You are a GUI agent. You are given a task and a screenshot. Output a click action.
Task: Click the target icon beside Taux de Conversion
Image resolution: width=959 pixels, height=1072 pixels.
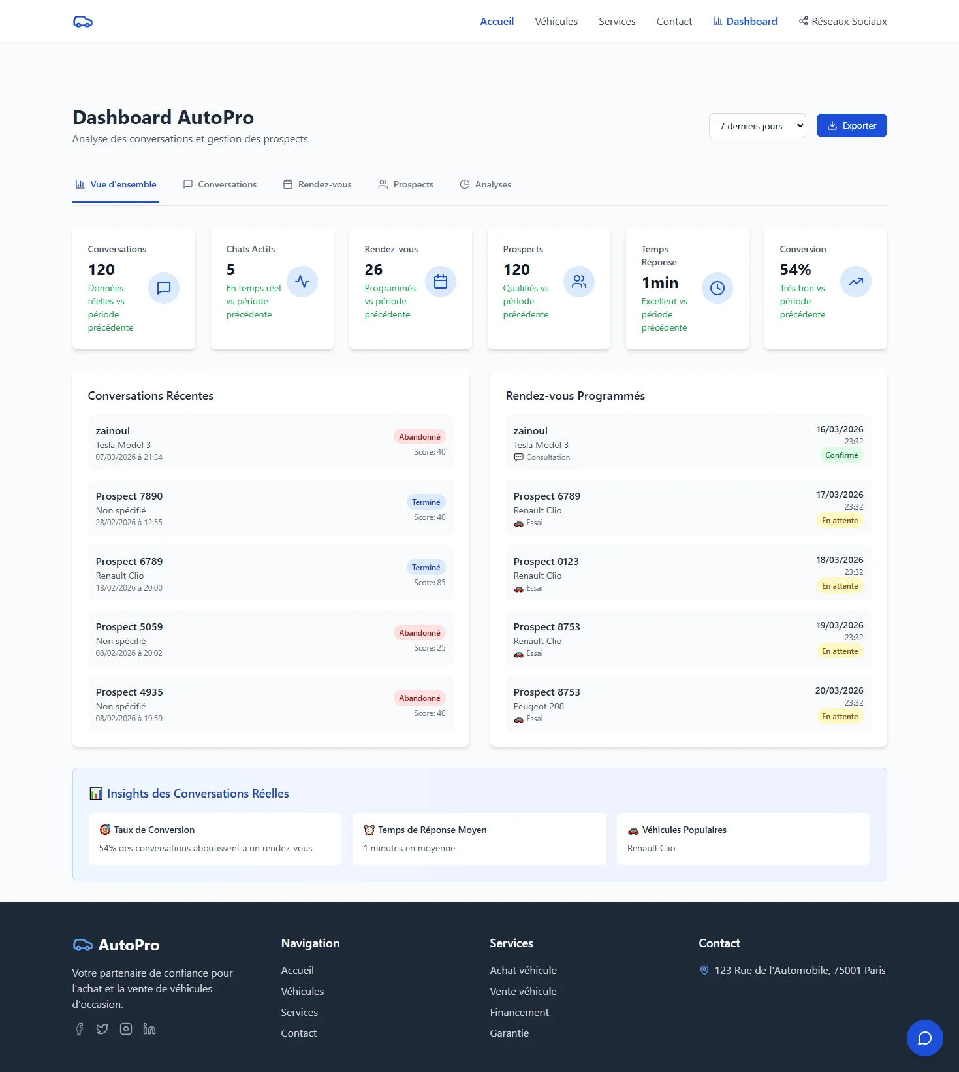pyautogui.click(x=105, y=830)
